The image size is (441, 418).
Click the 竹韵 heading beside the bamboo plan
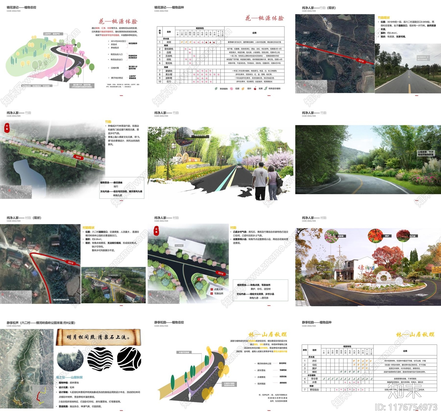[x=108, y=122]
